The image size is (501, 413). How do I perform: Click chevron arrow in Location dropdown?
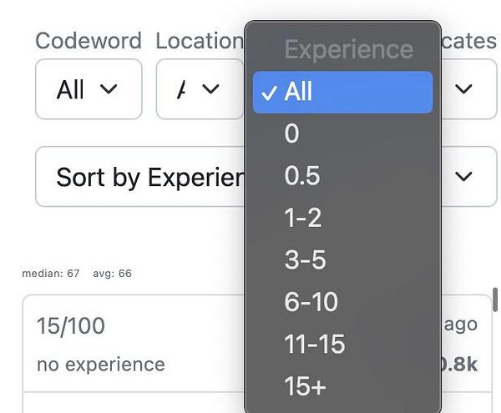(211, 89)
